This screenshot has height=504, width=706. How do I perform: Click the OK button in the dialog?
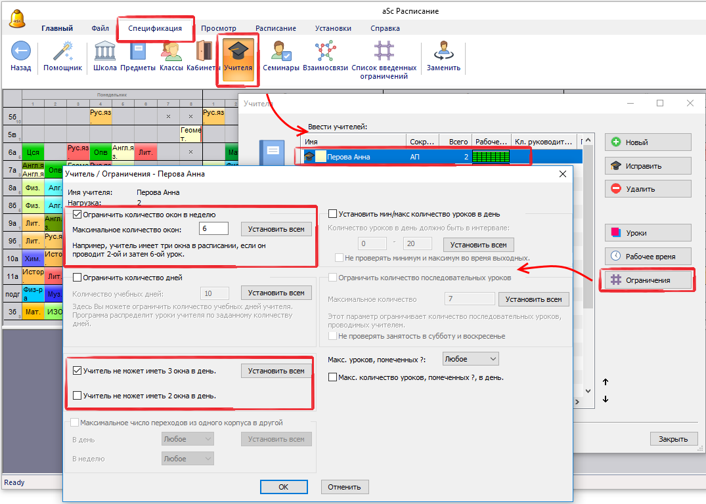coord(284,487)
